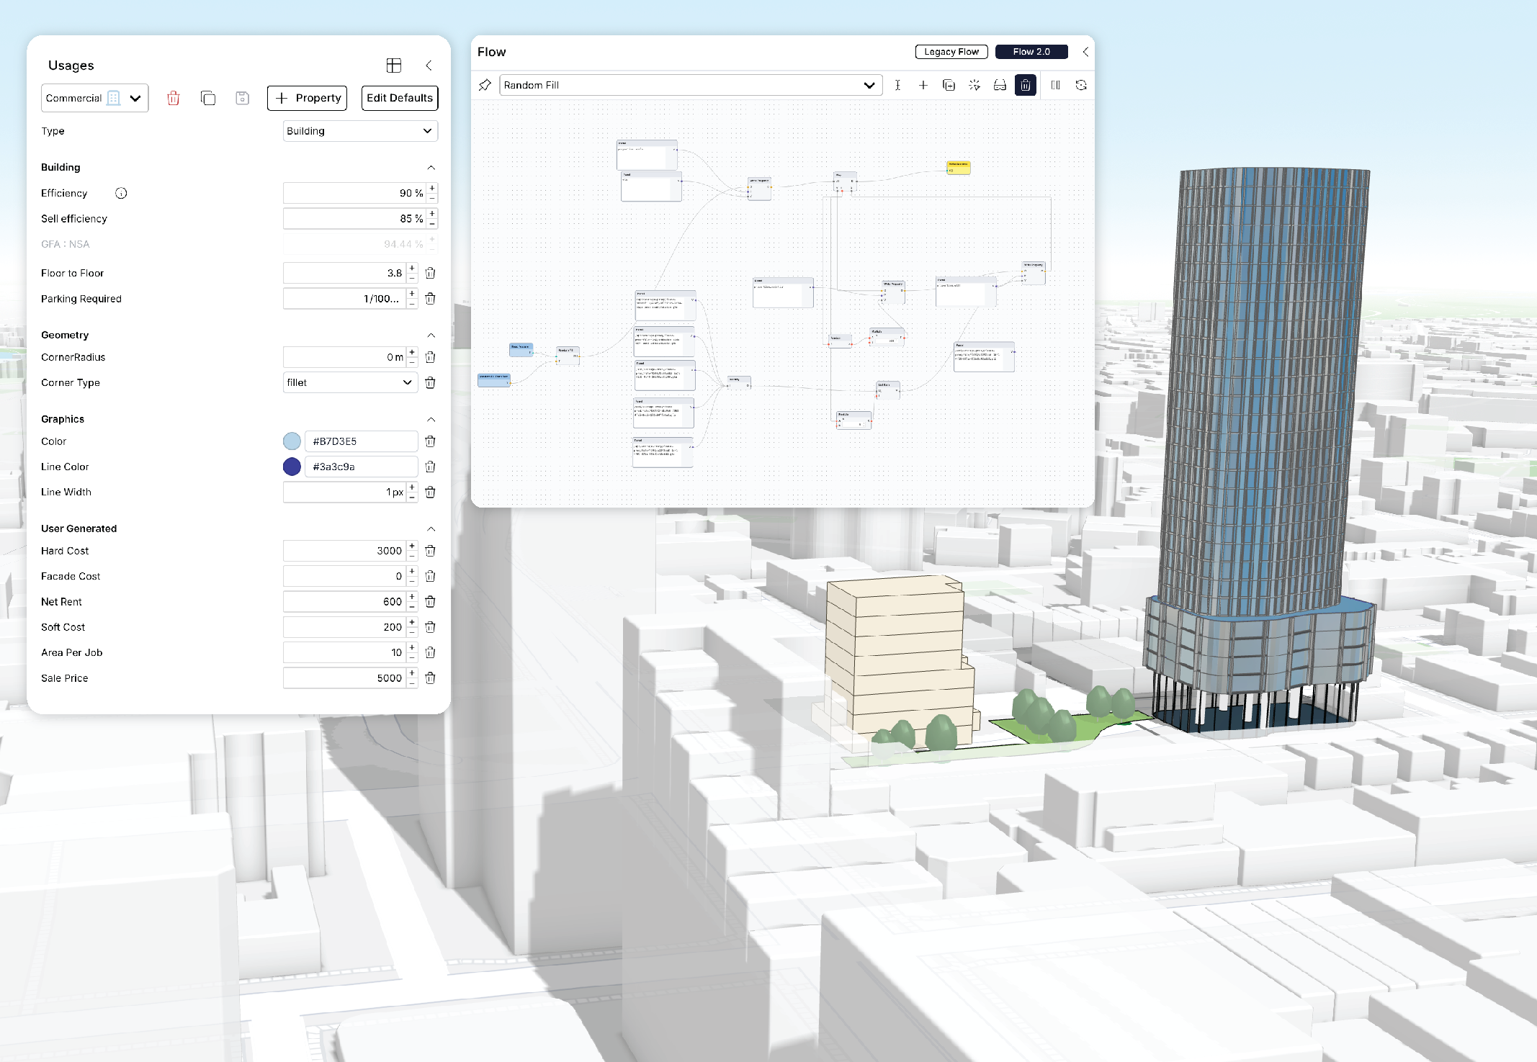Click the dark blue Line Color swatch
1537x1062 pixels.
[x=292, y=467]
